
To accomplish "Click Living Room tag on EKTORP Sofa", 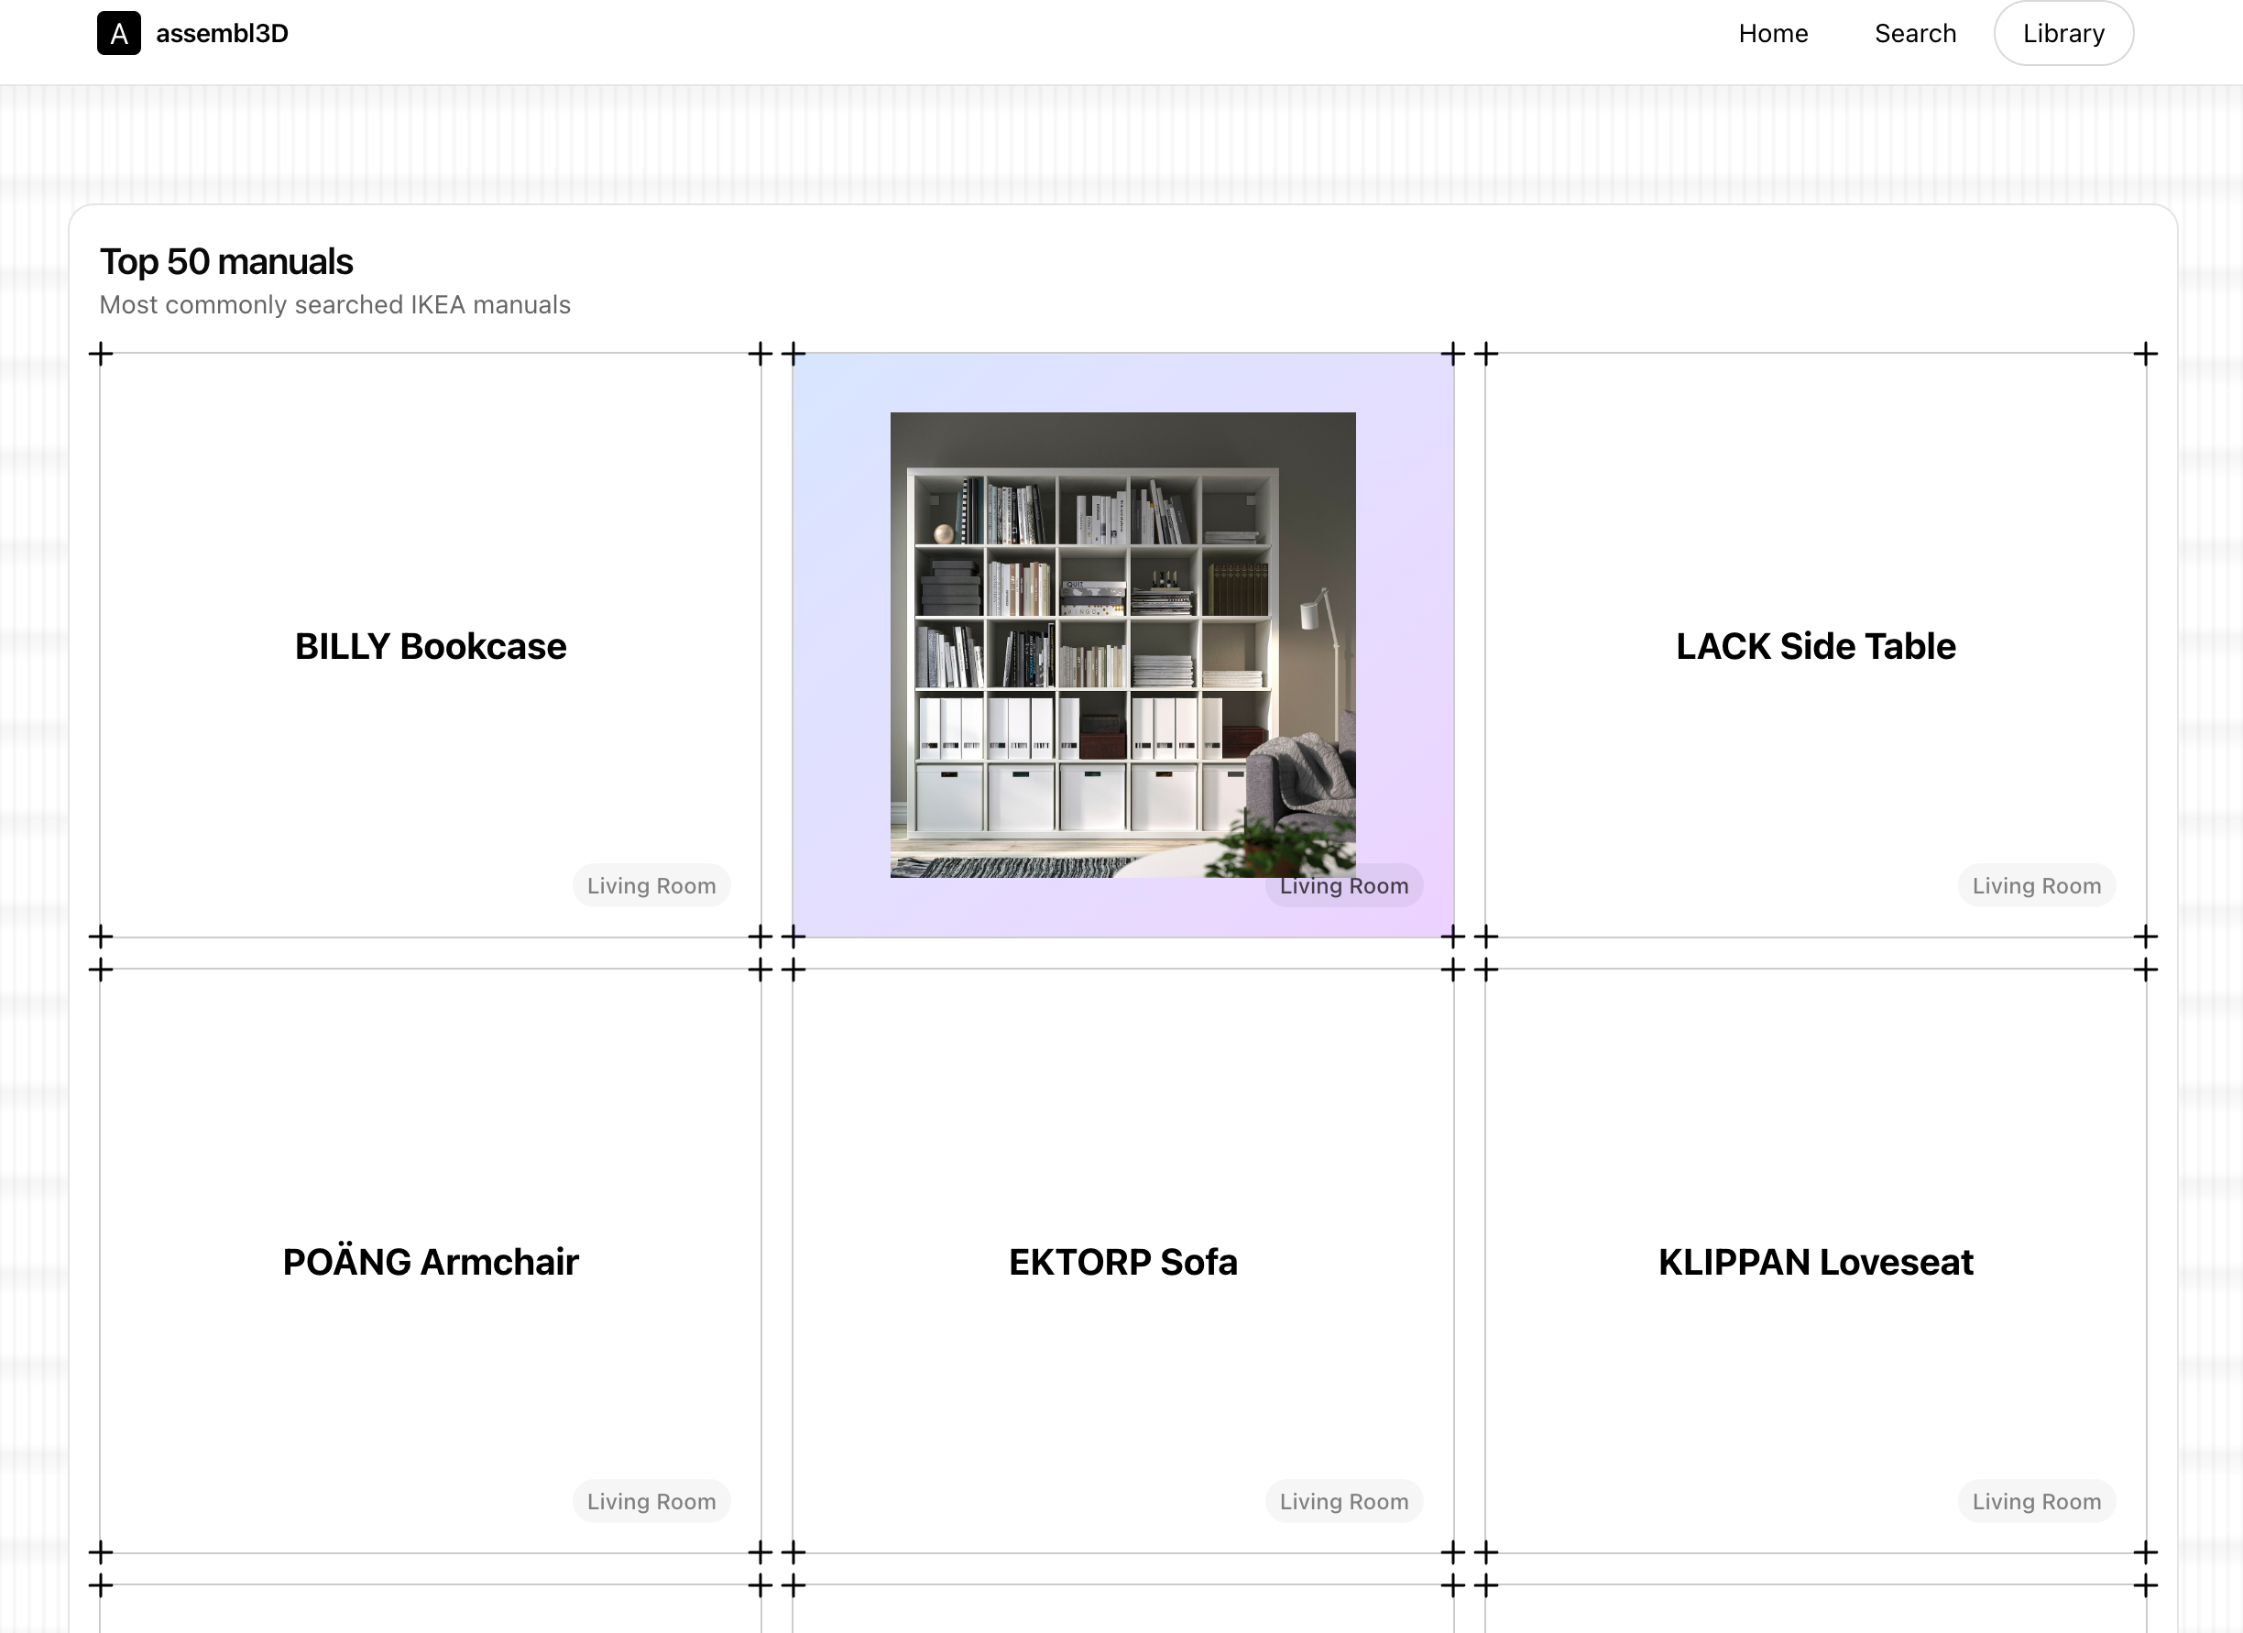I will pyautogui.click(x=1344, y=1500).
